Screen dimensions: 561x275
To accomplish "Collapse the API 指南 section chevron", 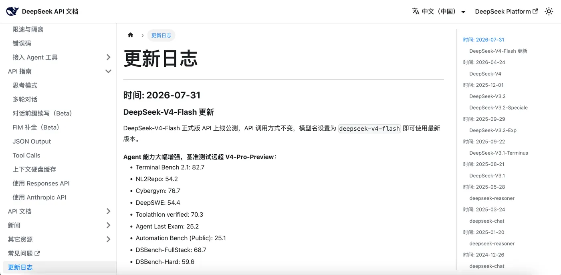I will (108, 71).
